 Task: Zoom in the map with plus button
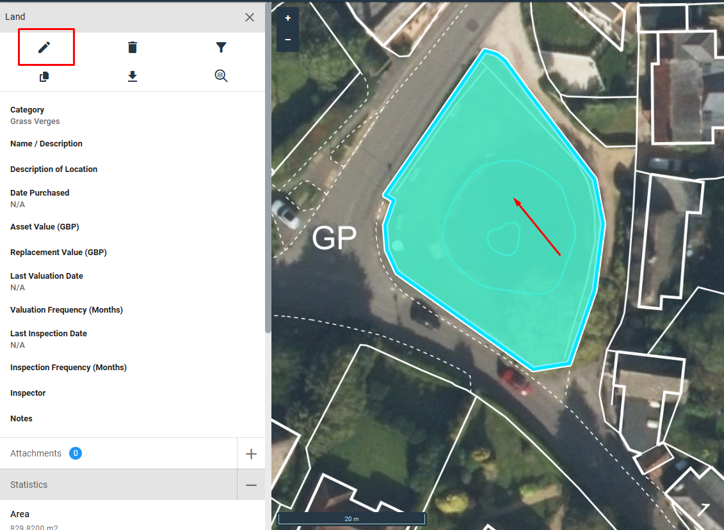point(288,19)
